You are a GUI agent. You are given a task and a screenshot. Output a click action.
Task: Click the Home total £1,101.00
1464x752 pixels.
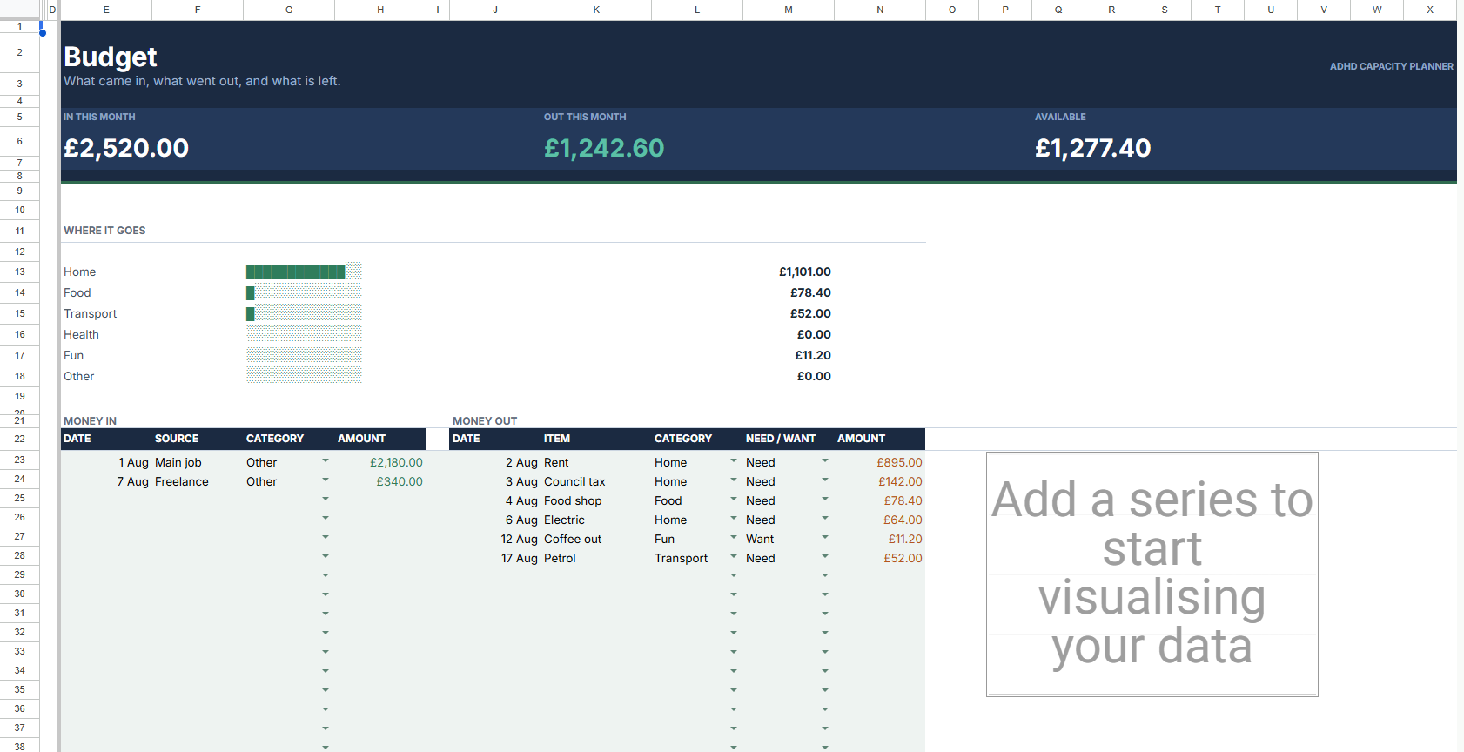[x=805, y=272]
